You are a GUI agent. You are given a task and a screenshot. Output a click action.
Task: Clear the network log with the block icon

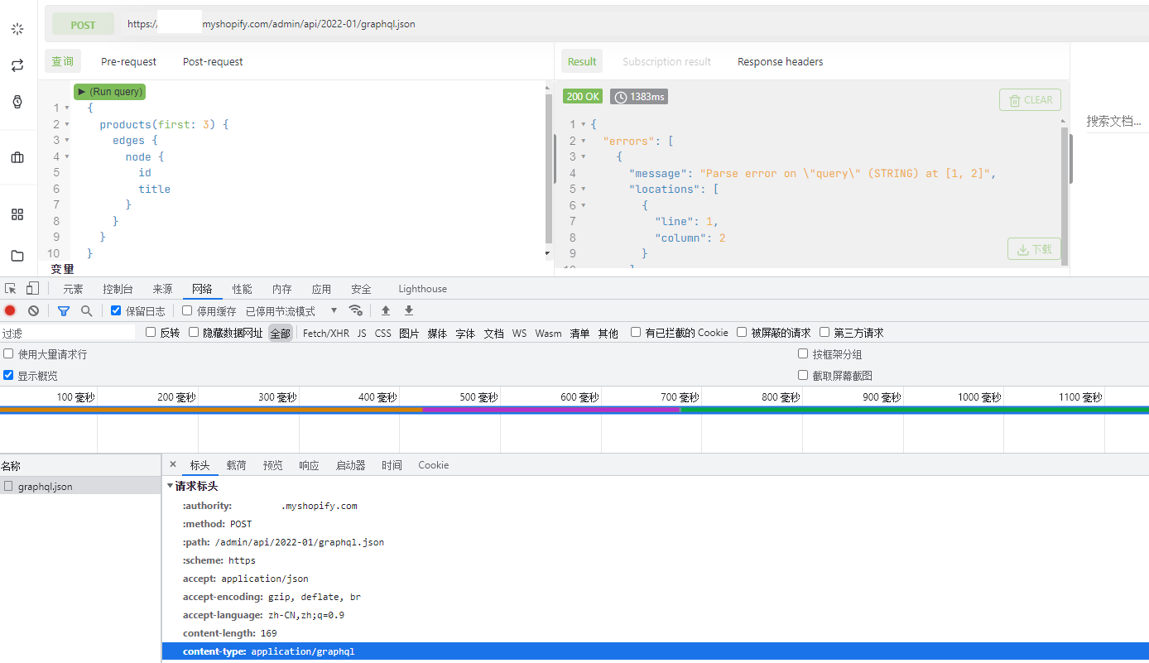click(x=33, y=310)
